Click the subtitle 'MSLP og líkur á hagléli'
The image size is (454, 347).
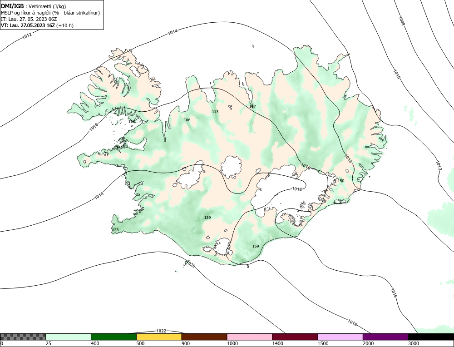27,13
